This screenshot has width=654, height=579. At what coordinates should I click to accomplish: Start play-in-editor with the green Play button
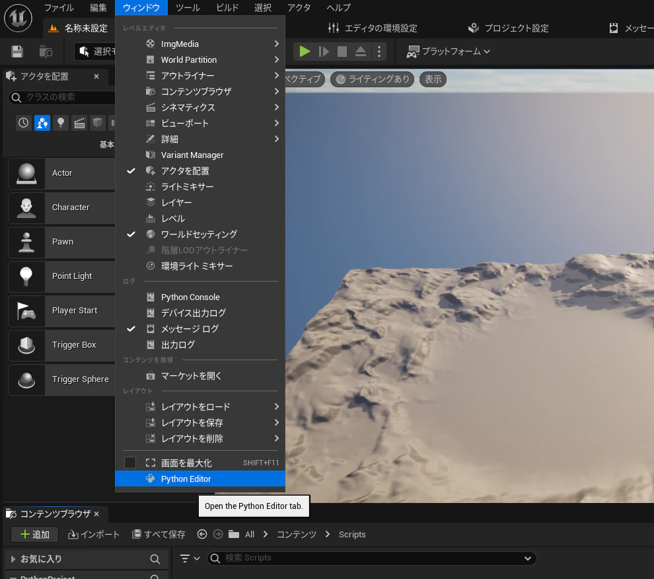coord(305,52)
